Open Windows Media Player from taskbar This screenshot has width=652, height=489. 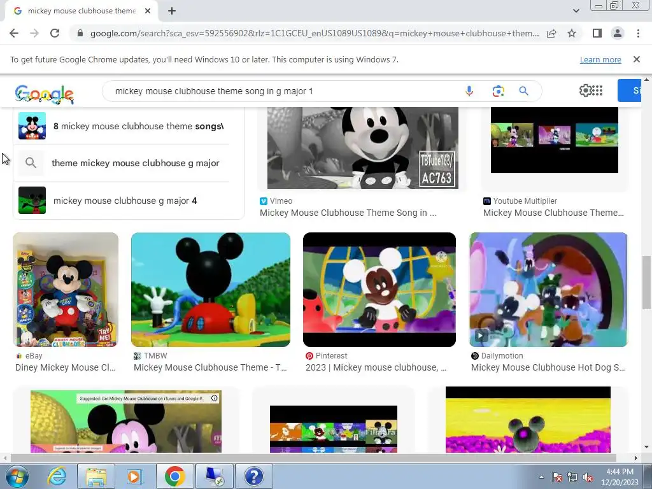click(134, 476)
